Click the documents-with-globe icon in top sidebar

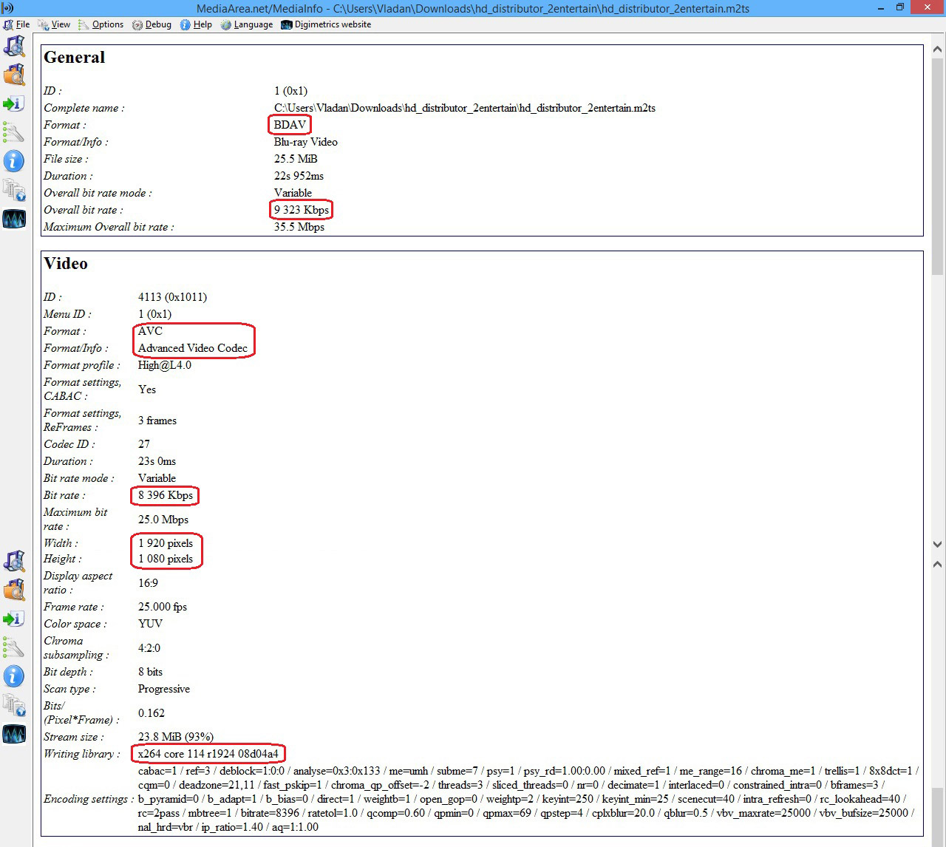click(14, 190)
